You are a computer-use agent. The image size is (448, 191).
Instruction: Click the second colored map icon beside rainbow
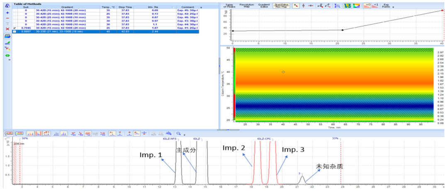[x=356, y=5]
